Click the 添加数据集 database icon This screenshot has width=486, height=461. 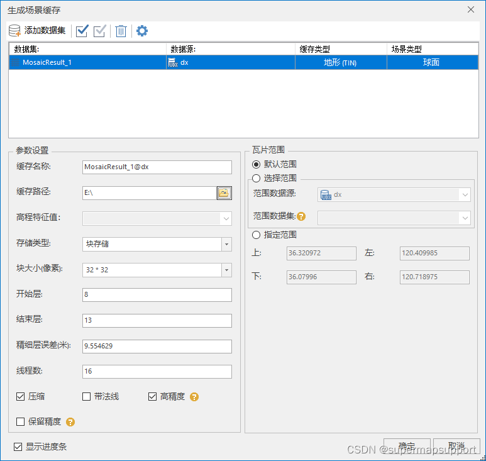(14, 31)
